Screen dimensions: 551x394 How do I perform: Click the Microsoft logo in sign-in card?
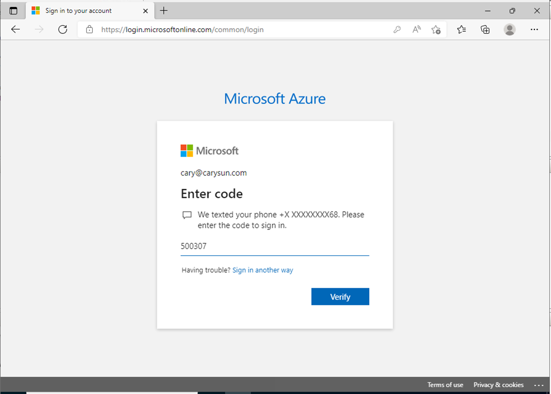pos(209,151)
